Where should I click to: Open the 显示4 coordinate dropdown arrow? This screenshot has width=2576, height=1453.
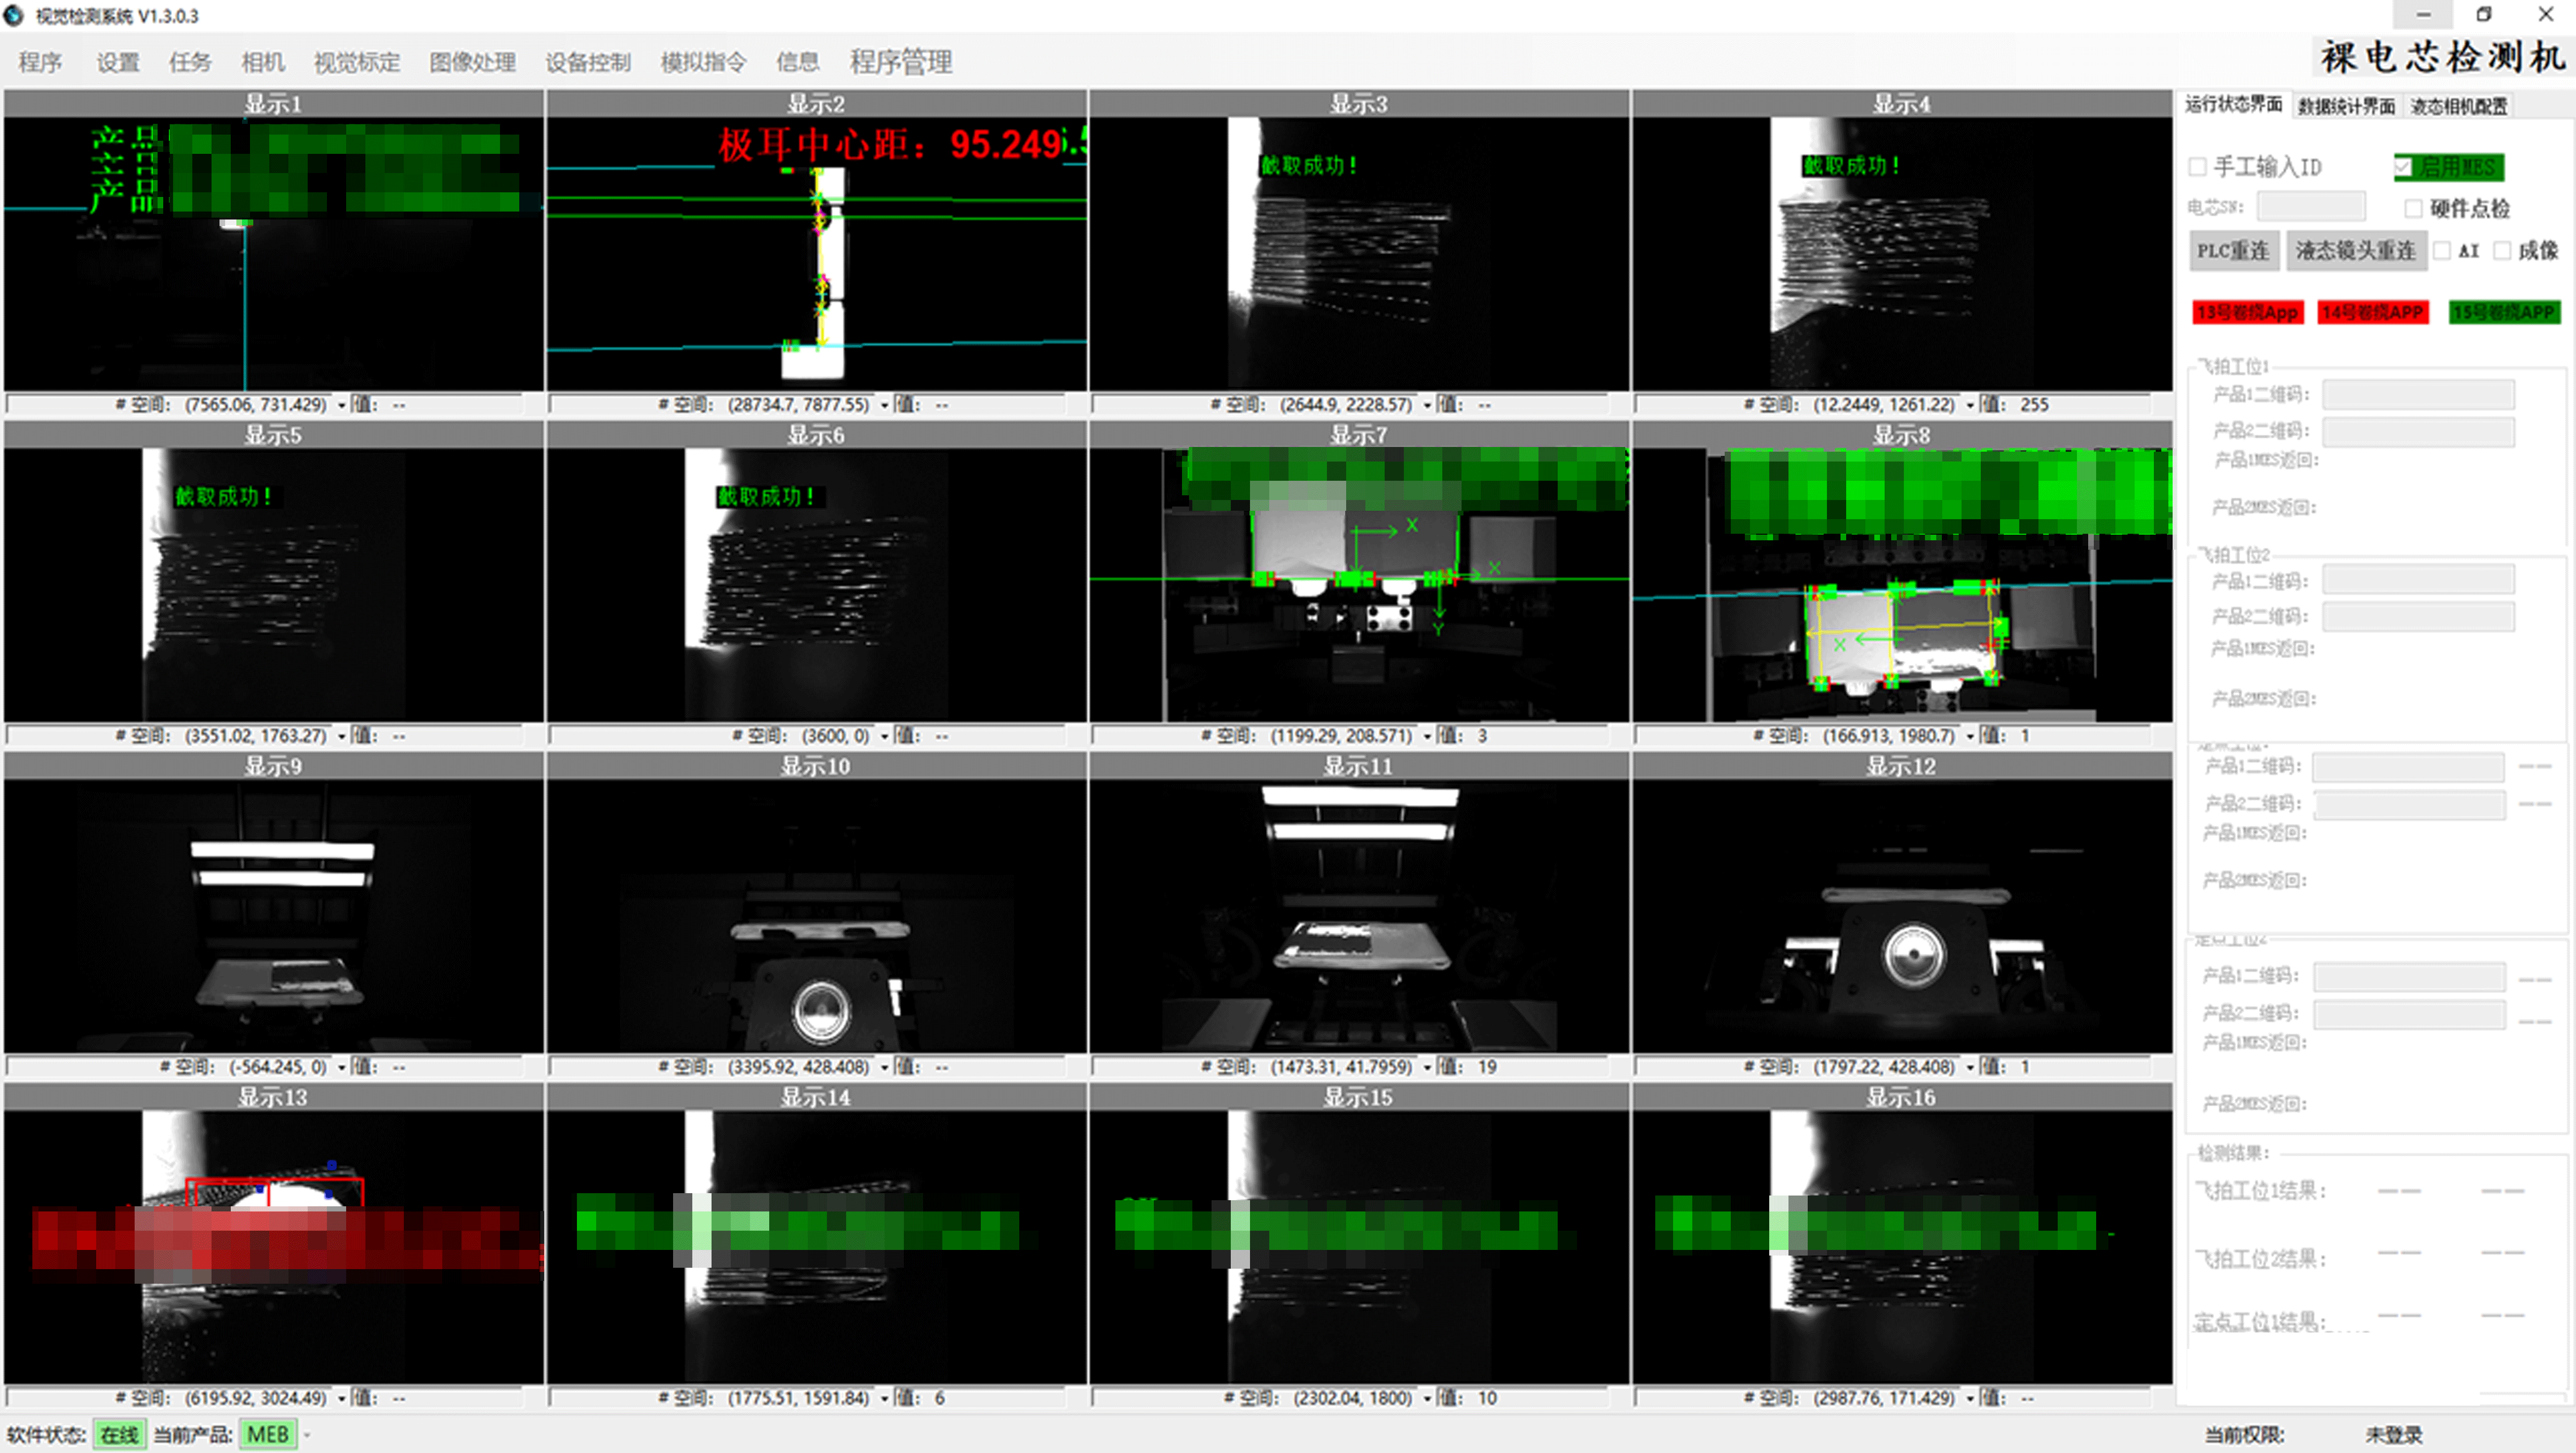click(1971, 405)
